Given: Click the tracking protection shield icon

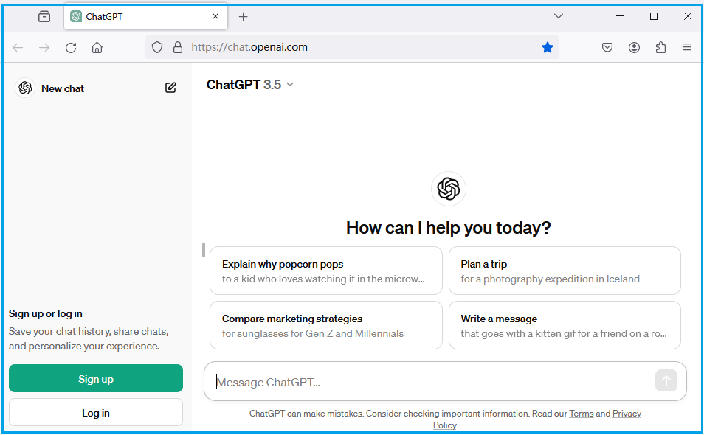Looking at the screenshot, I should [156, 47].
